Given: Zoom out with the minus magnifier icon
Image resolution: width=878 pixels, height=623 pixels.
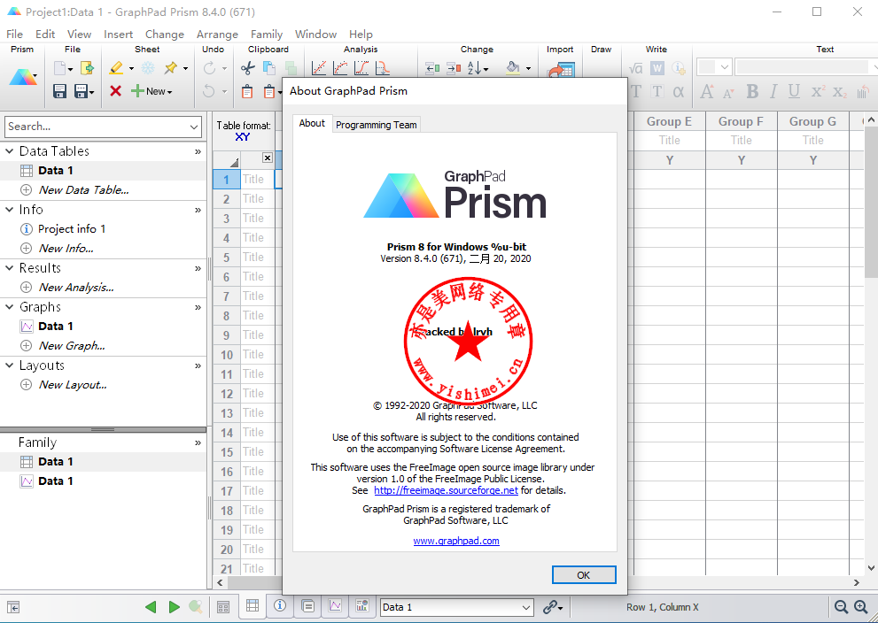Looking at the screenshot, I should coord(841,607).
